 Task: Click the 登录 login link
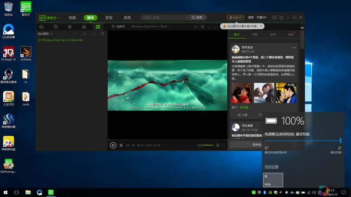click(x=251, y=17)
